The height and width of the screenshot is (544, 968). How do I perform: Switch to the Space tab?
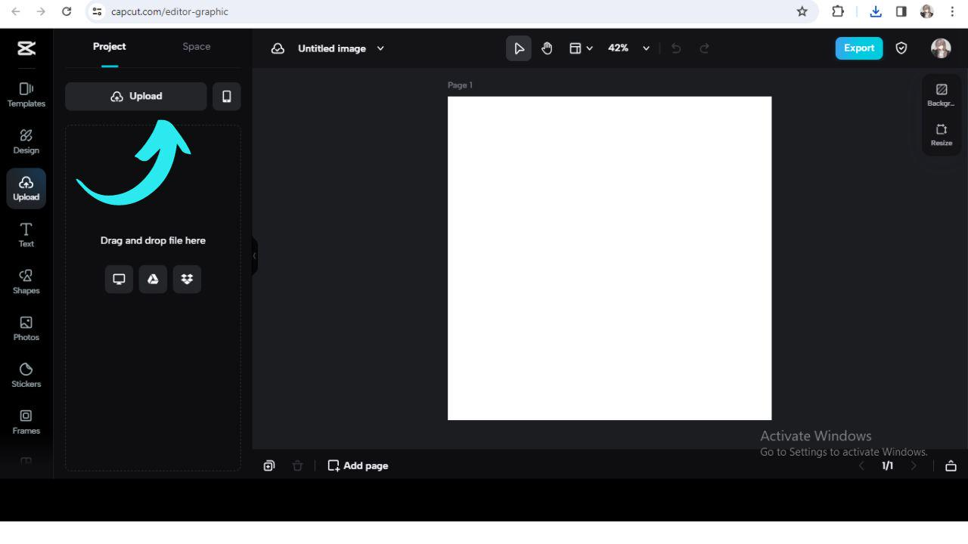(196, 46)
